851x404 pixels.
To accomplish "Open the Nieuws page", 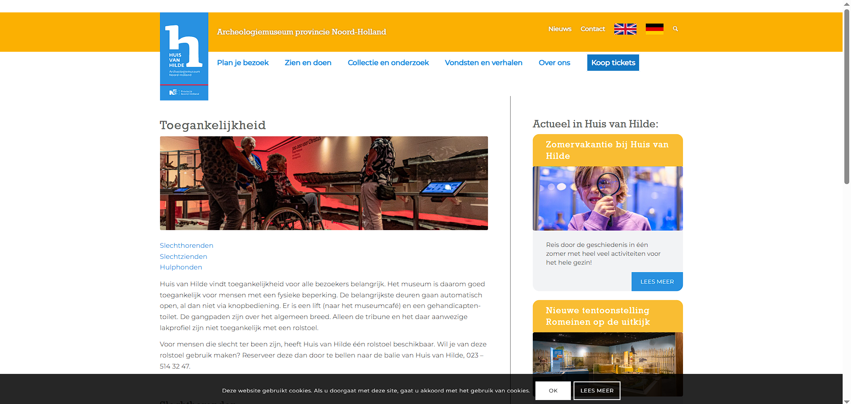I will coord(560,29).
